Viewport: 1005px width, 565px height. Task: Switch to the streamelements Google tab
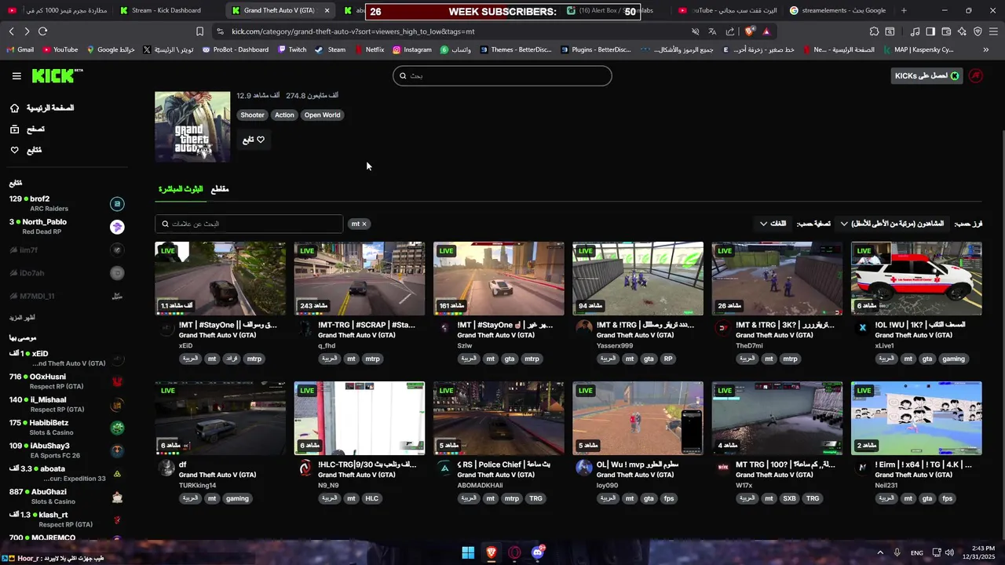pos(839,10)
